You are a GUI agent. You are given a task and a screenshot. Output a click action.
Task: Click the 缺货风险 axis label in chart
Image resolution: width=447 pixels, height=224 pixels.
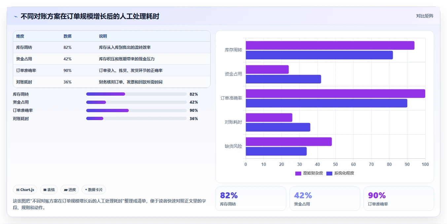pyautogui.click(x=233, y=146)
